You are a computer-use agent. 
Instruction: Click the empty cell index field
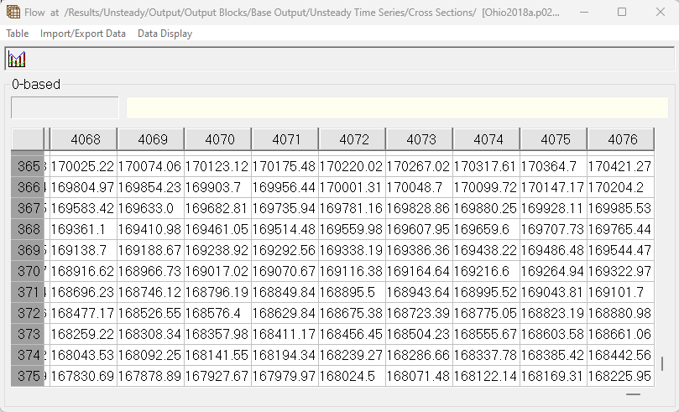pos(65,107)
